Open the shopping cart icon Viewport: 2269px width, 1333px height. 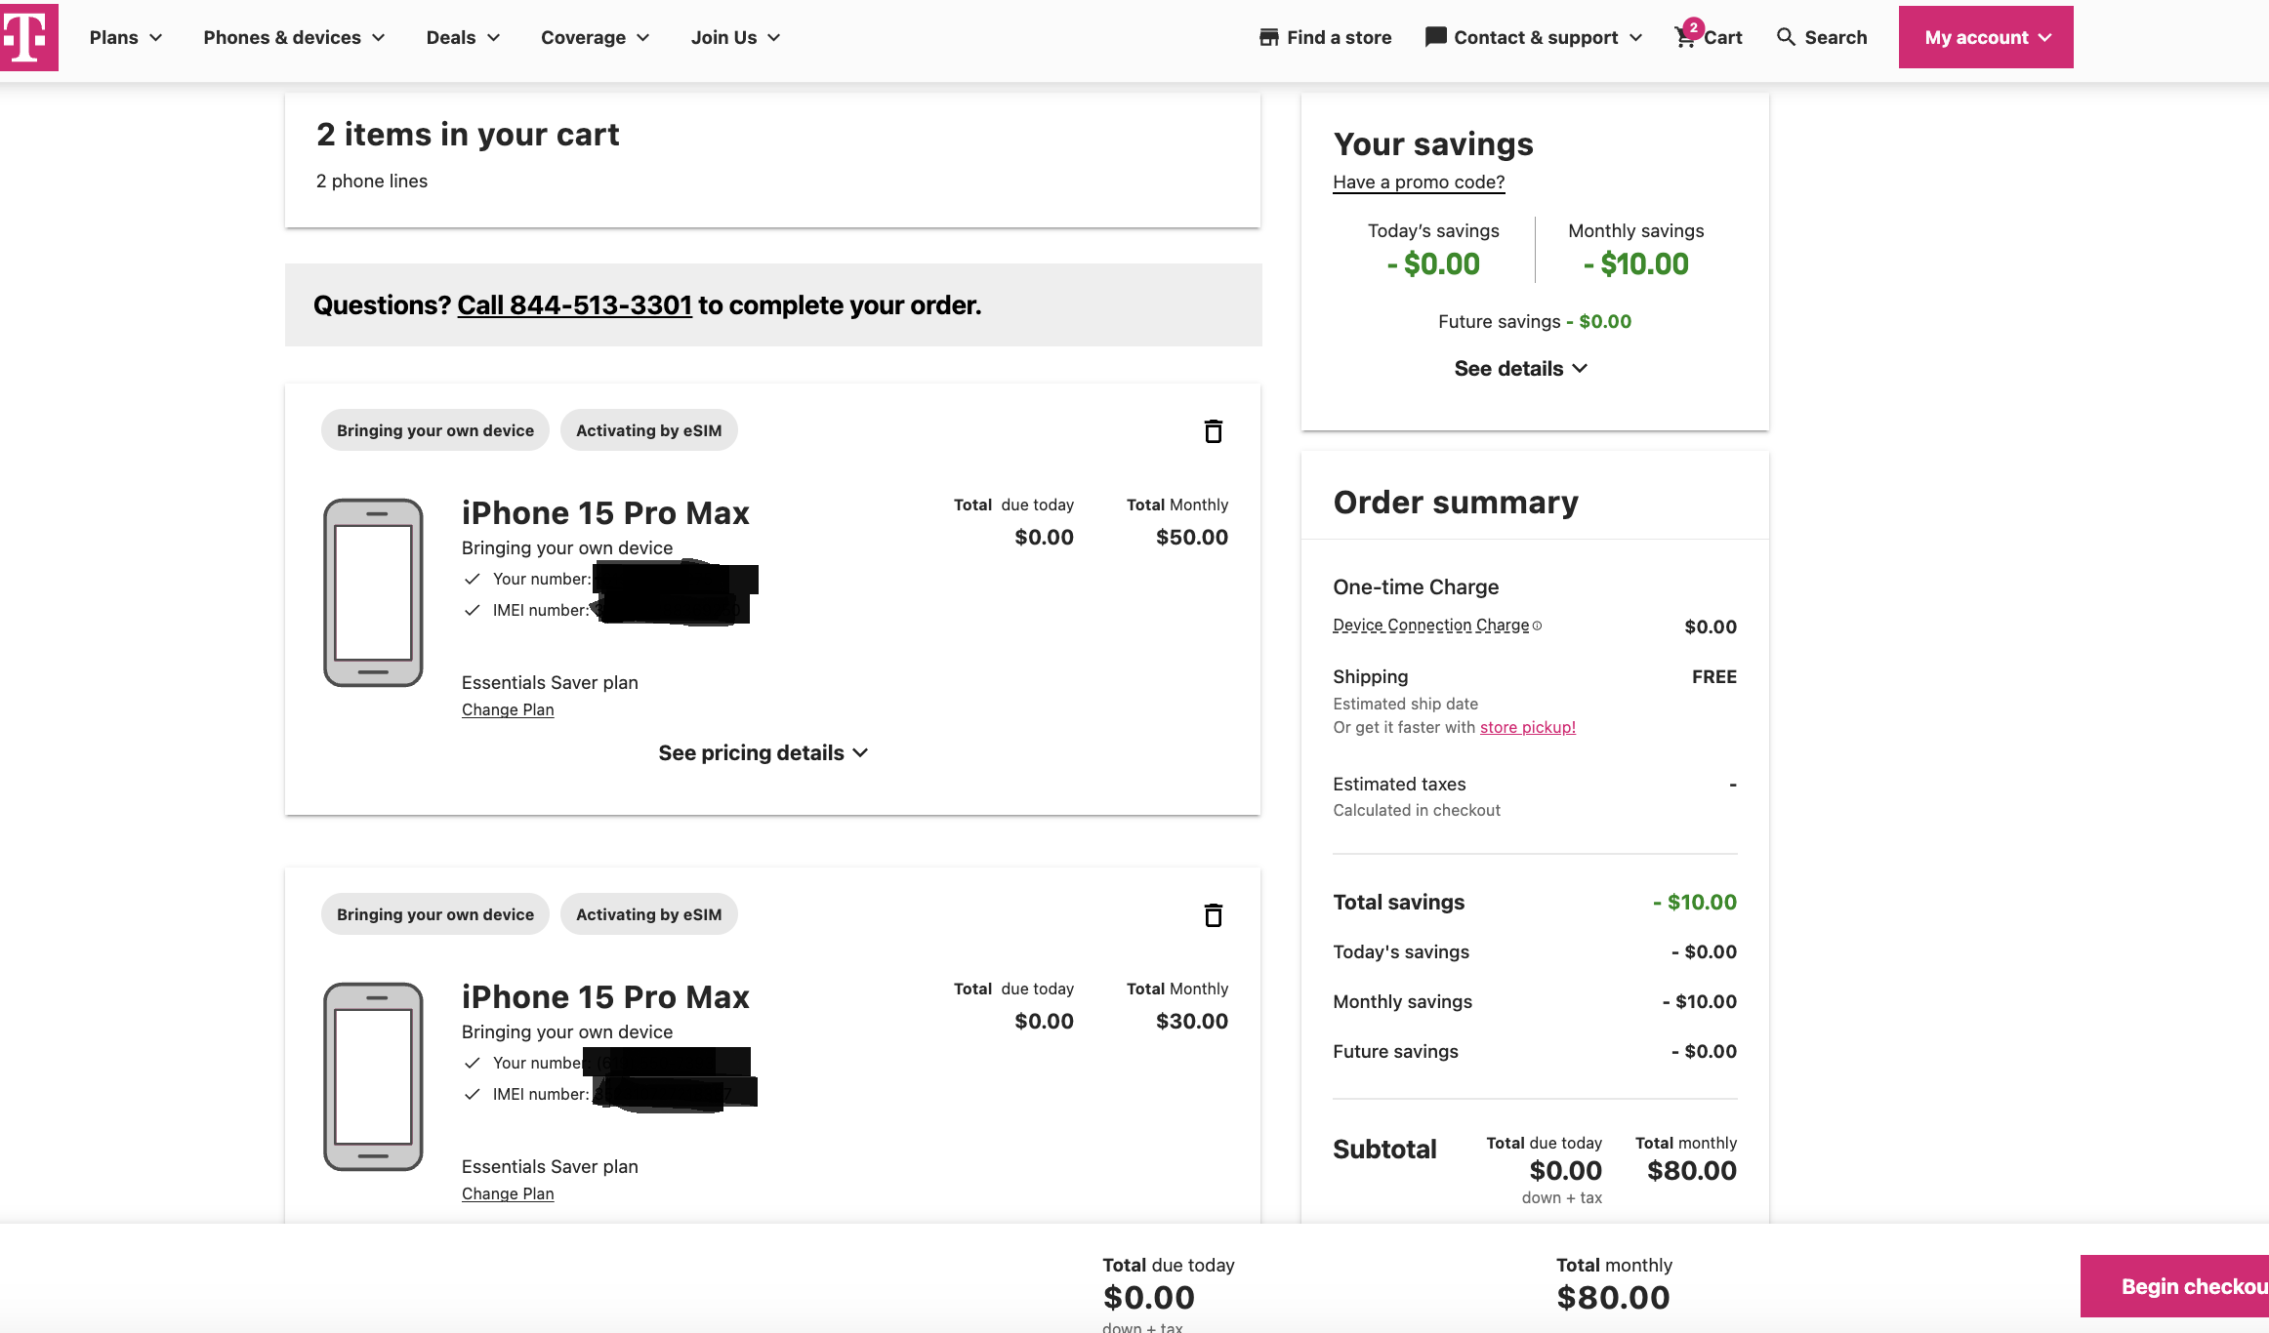click(x=1686, y=37)
